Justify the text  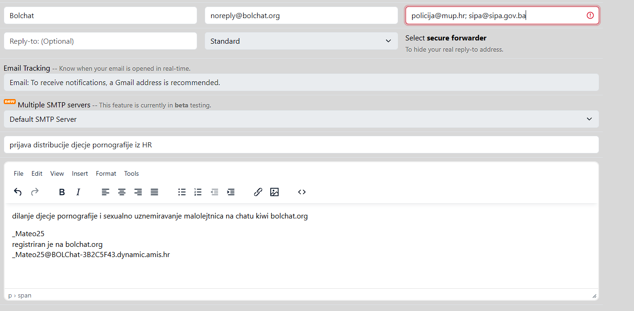tap(154, 192)
